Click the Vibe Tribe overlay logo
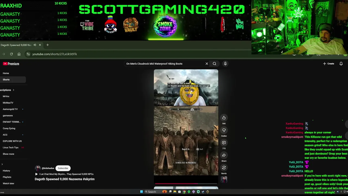Viewport: 348px width, 196px height. pos(87,25)
